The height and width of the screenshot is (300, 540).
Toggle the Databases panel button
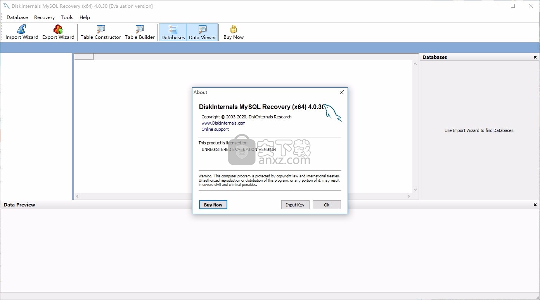(x=173, y=32)
